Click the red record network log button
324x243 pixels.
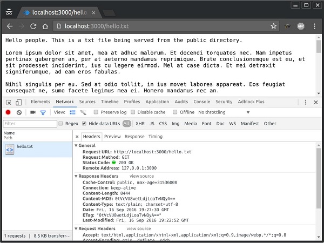(x=8, y=112)
